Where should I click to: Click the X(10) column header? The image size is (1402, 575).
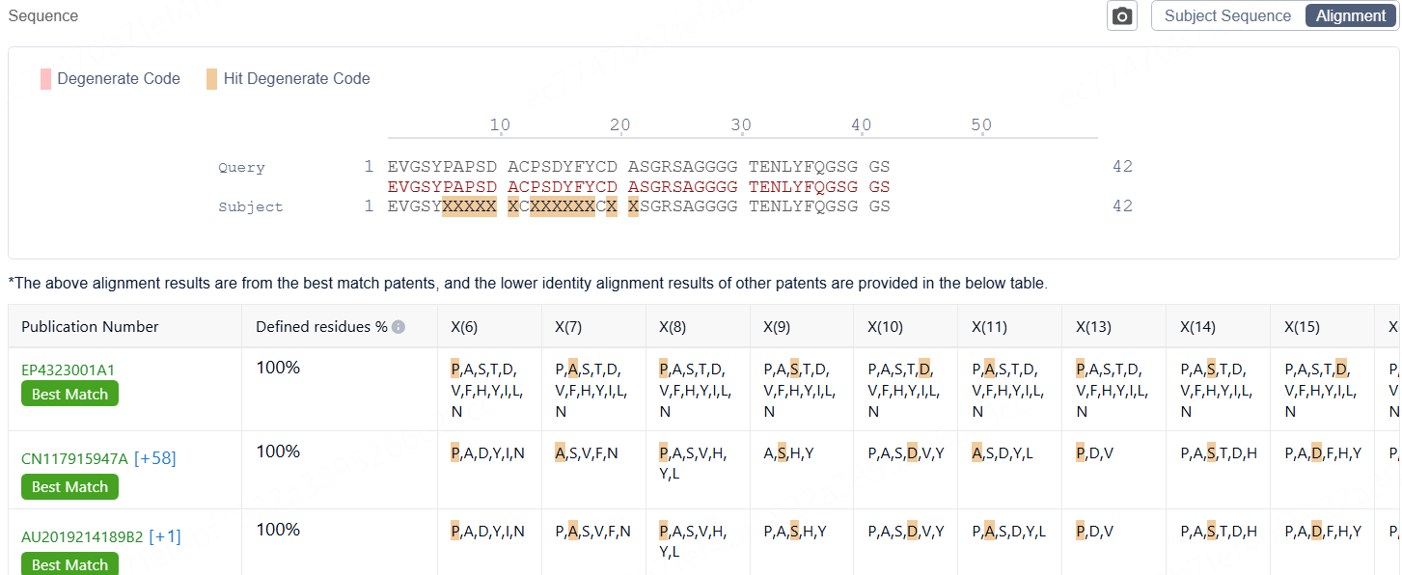[885, 327]
